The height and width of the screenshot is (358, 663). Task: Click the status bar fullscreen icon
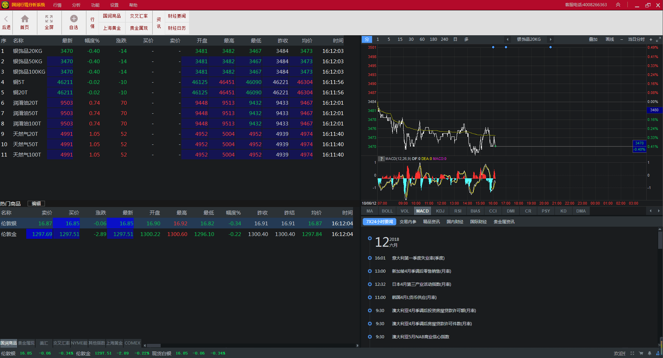tap(632, 353)
